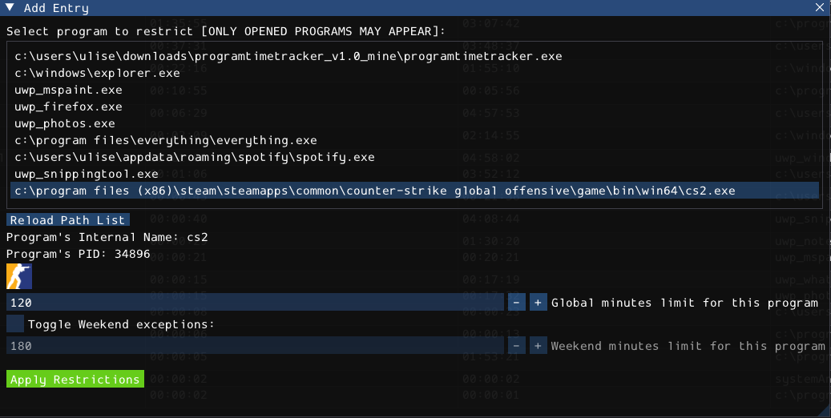Collapse the Add Entry window triangle

(10, 7)
